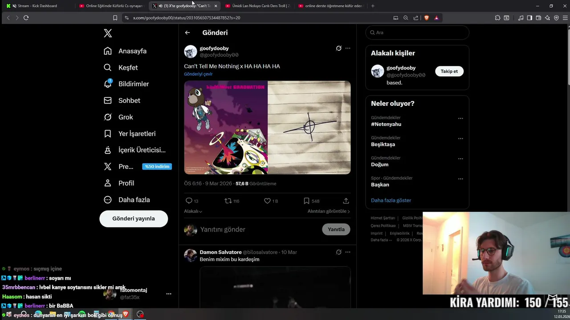570x320 pixels.
Task: Open Damon Salvatore's profile name
Action: pyautogui.click(x=220, y=252)
